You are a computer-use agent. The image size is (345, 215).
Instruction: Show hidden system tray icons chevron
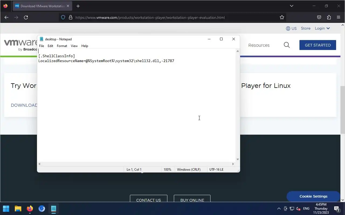click(x=279, y=209)
